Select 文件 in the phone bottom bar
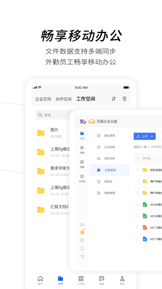162x289 pixels. [x=60, y=281]
